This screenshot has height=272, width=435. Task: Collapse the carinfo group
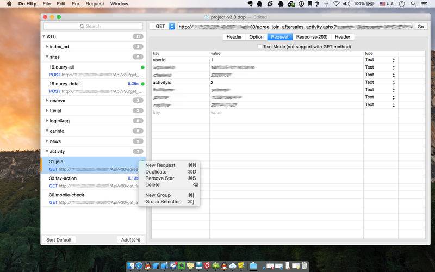(47, 131)
